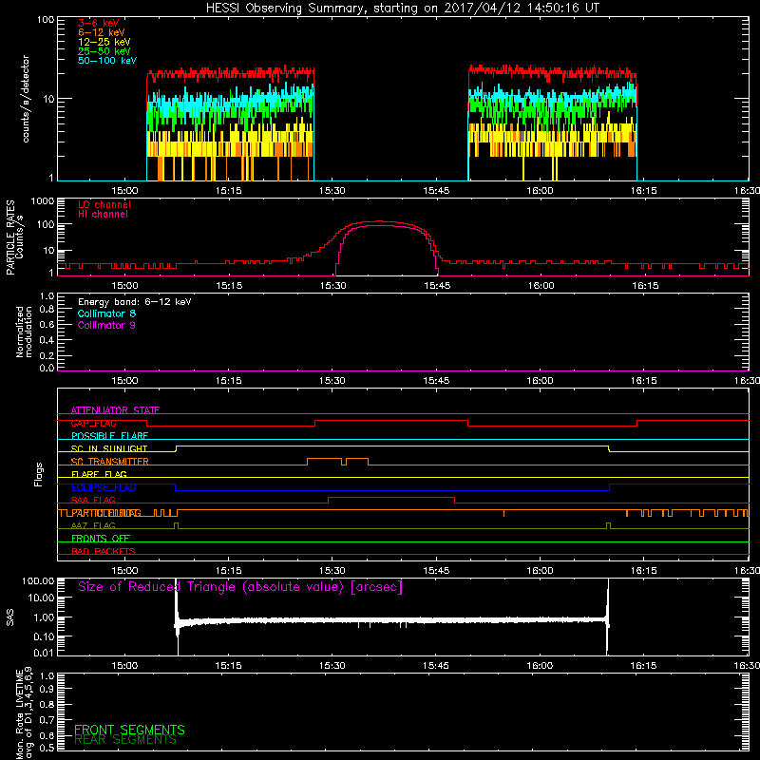Select the HI channel legend label
Viewport: 760px width, 760px height.
[103, 215]
